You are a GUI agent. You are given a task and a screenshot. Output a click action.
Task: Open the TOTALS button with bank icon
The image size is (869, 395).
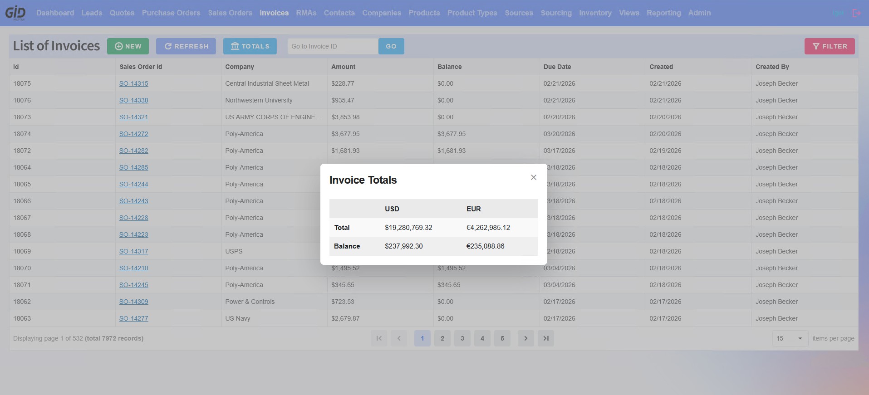pyautogui.click(x=250, y=46)
